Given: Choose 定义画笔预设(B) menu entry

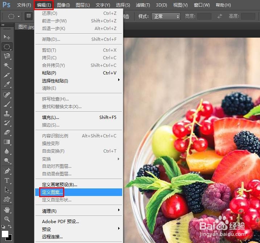Looking at the screenshot, I should (79, 185).
